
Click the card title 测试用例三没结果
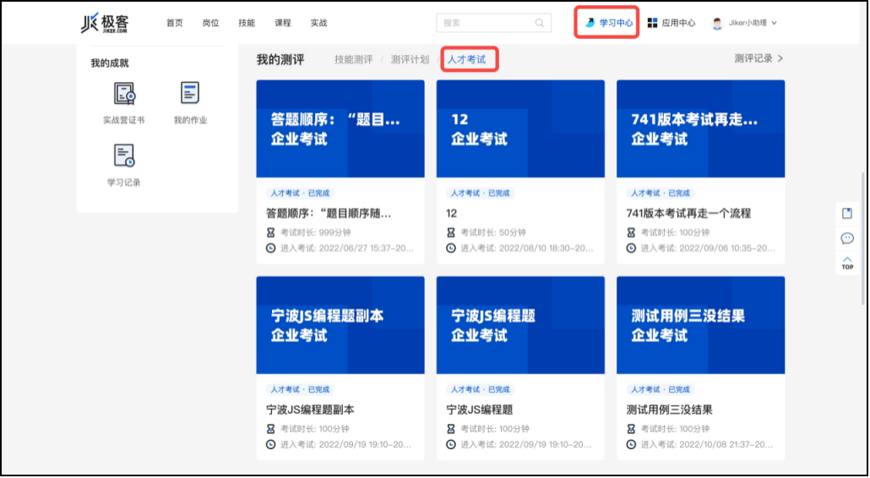coord(669,410)
